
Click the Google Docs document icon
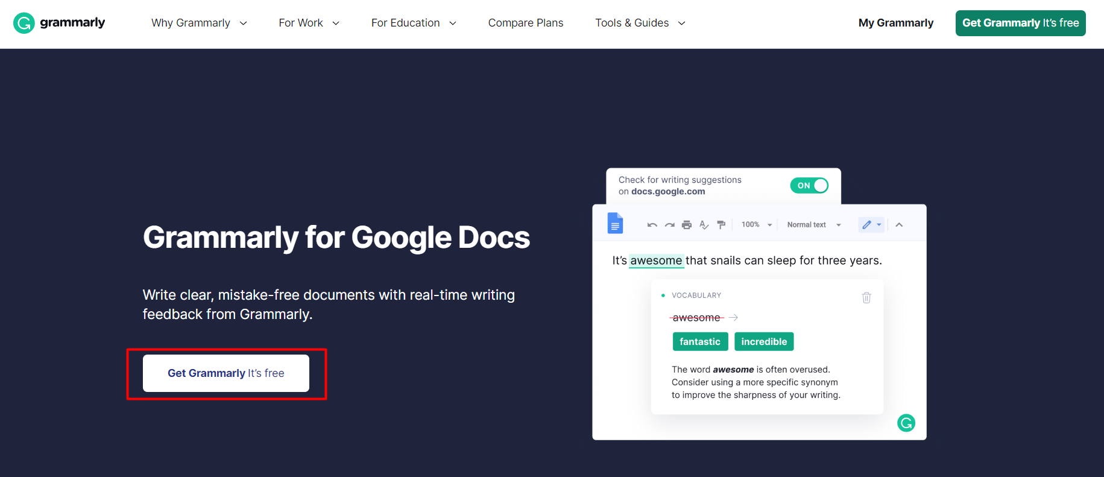point(615,224)
